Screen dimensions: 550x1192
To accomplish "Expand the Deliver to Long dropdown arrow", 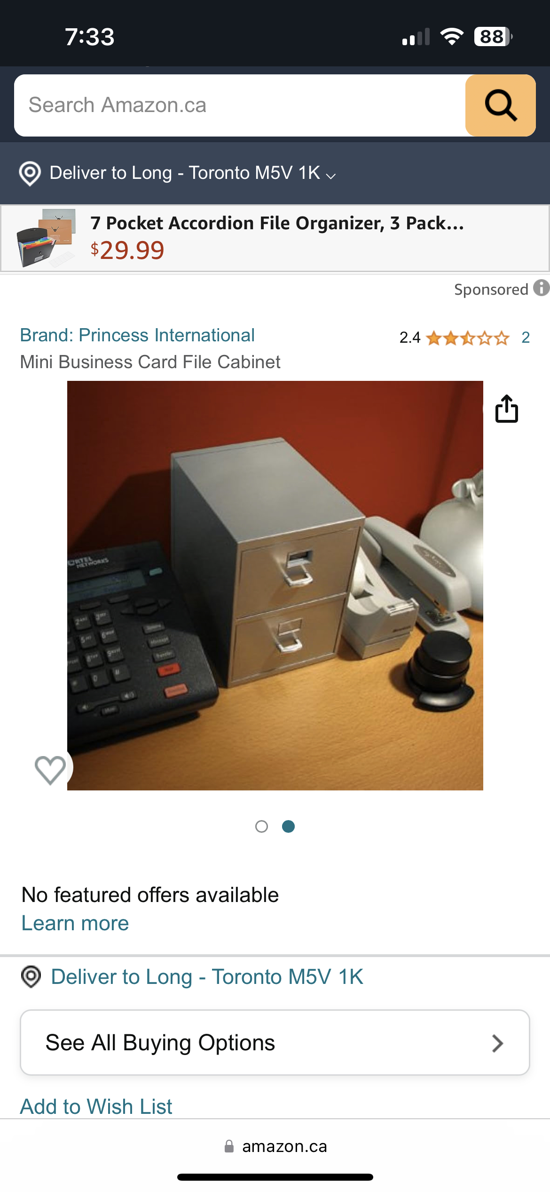I will click(331, 176).
